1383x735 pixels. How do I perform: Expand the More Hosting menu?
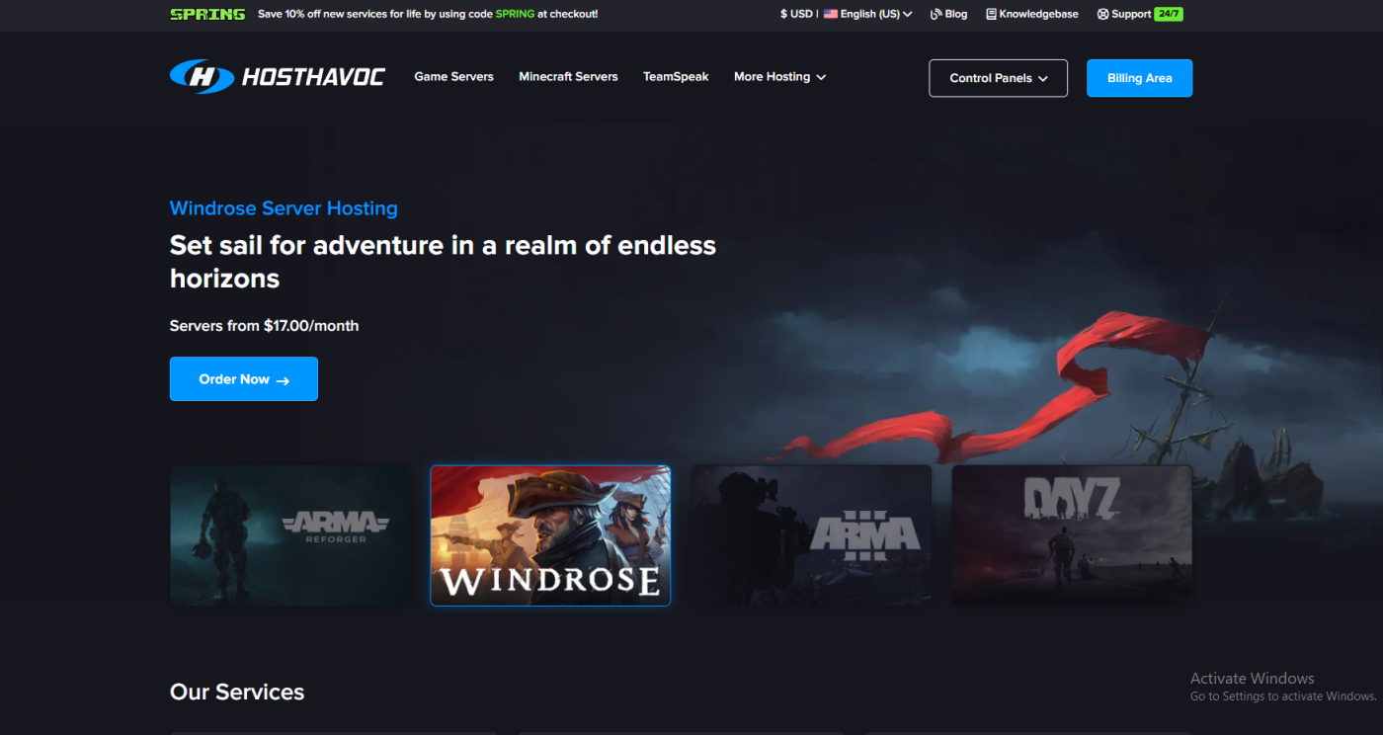779,77
